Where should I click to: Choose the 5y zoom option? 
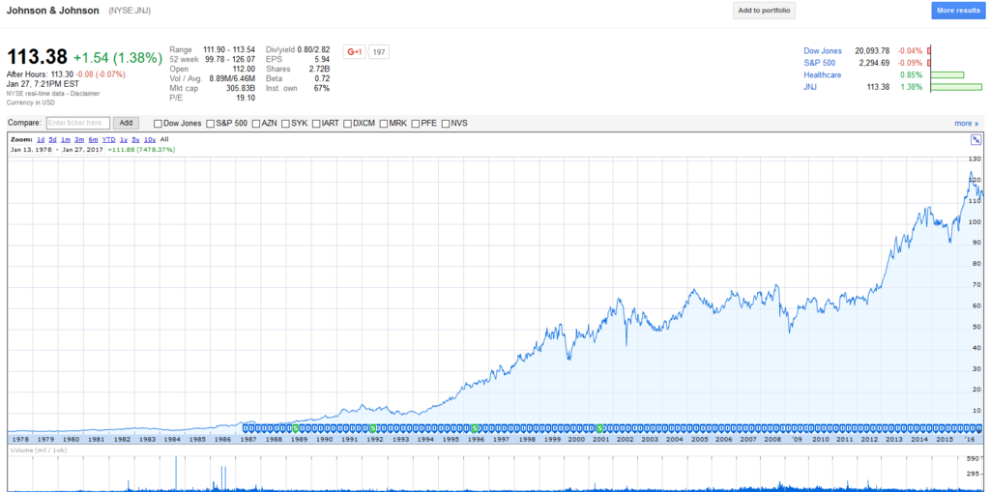click(135, 139)
